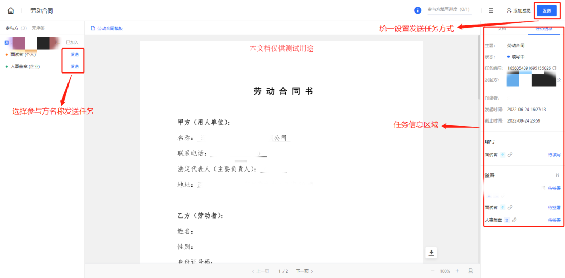Viewport: 565px width, 278px height.
Task: Click start time 2022-06-24 16:27:13
Action: point(526,110)
